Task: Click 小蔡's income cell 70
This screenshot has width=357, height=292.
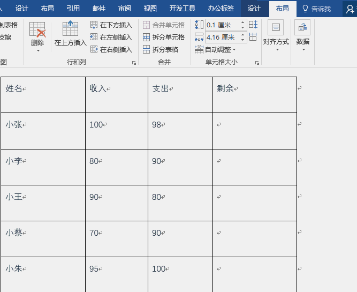Action: point(117,239)
